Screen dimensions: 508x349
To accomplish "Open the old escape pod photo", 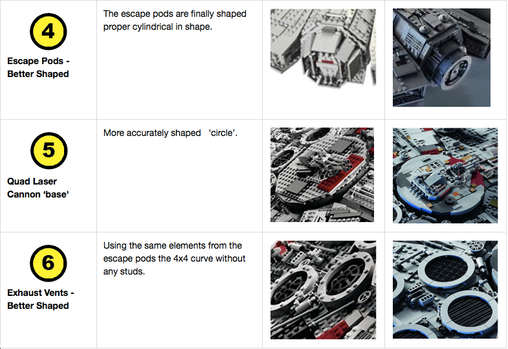I will click(323, 48).
